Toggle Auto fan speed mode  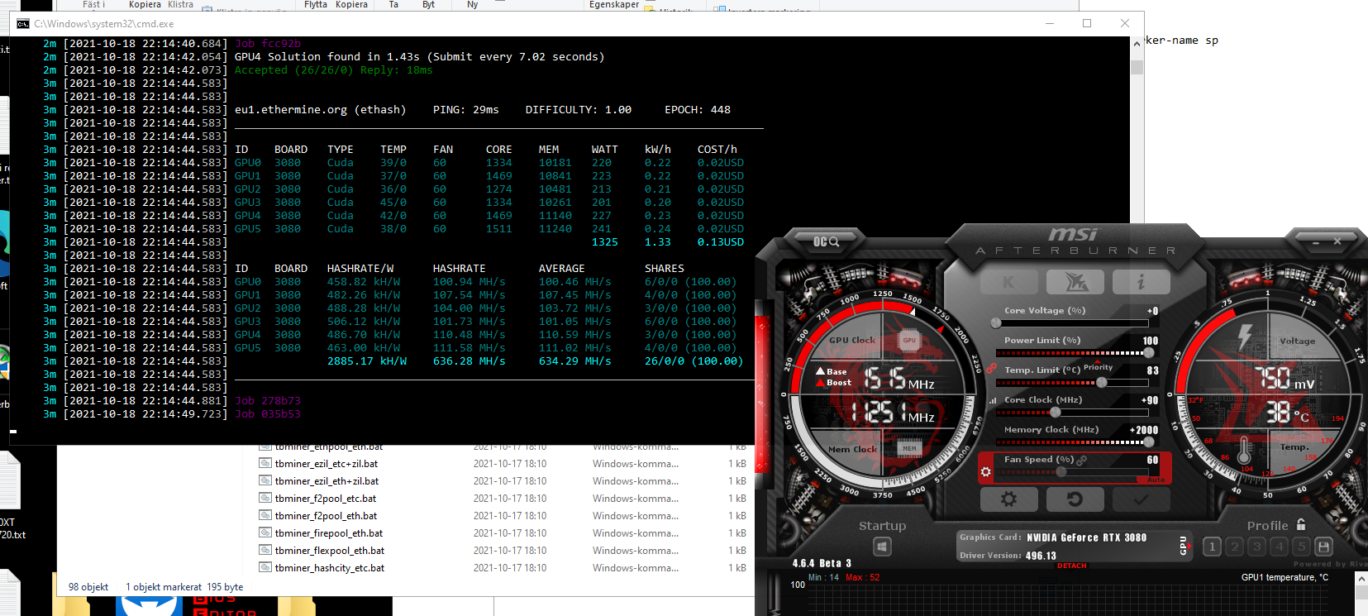point(1156,480)
